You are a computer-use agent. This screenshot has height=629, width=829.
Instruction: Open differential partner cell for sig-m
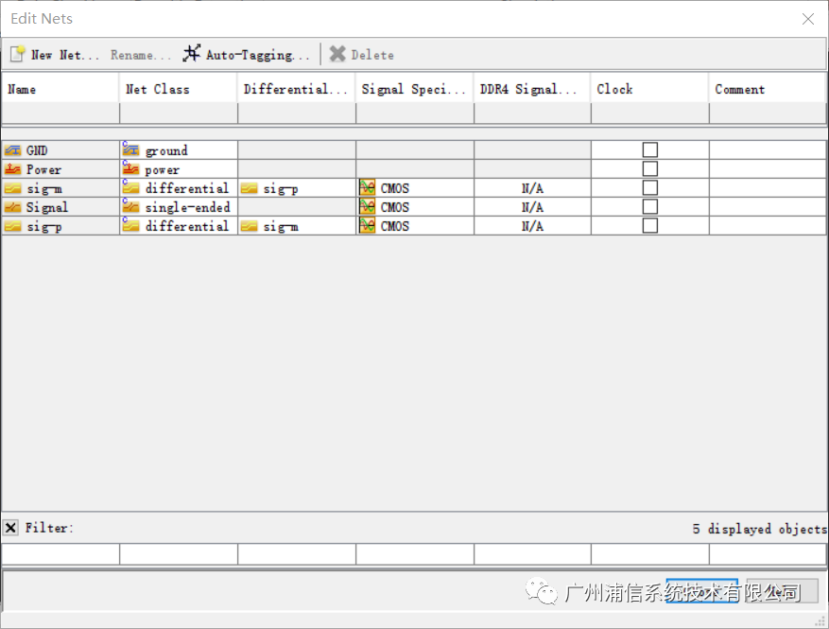296,188
